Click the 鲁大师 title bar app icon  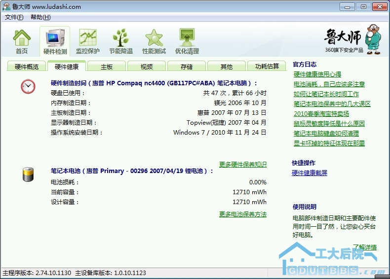coord(6,6)
